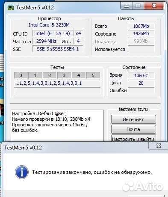The height and width of the screenshot is (197, 168).
Task: Click the empty Используется field
Action: [x=141, y=49]
